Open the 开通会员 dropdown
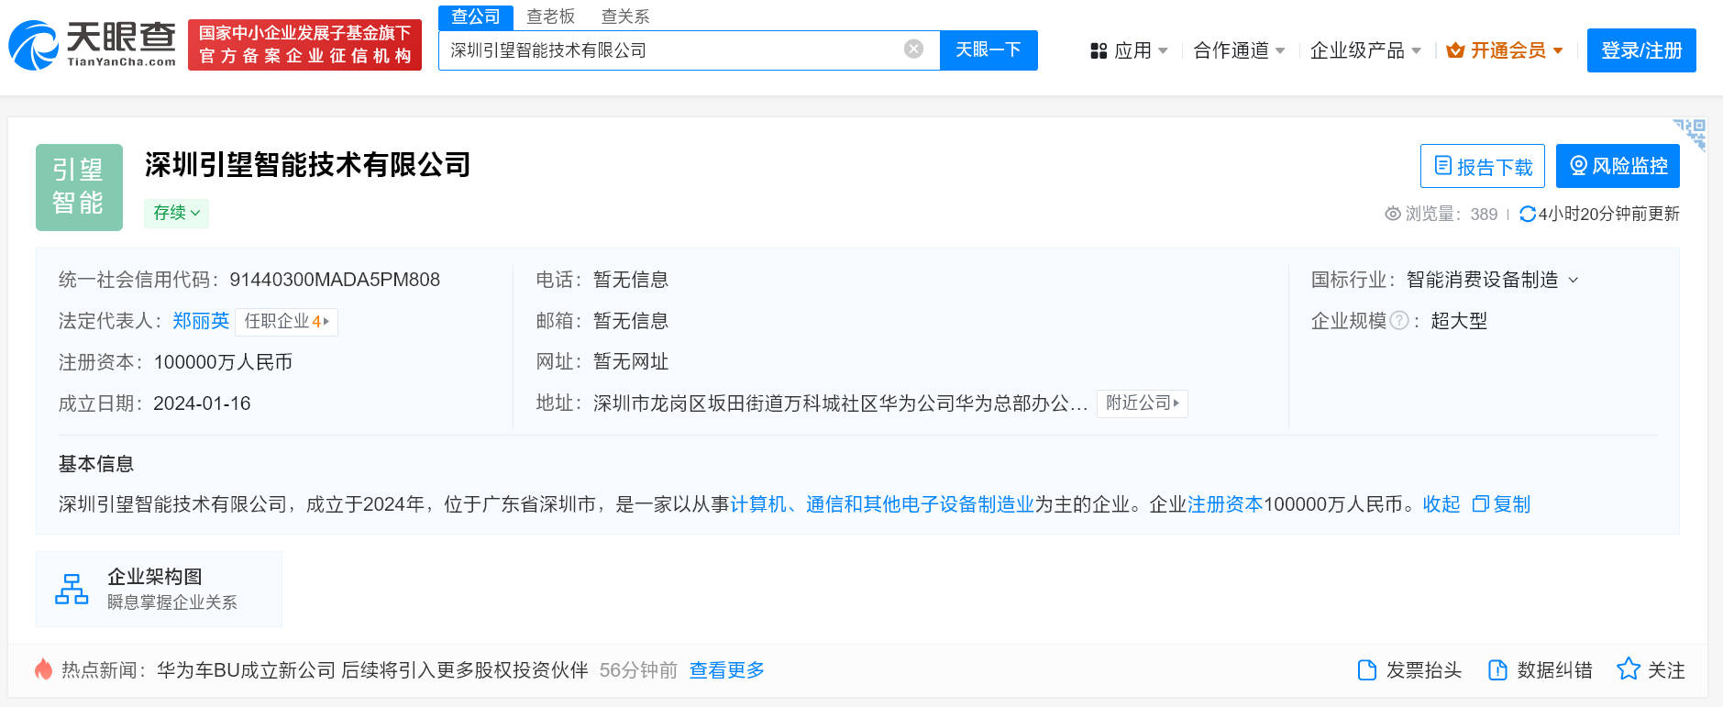 [1505, 50]
